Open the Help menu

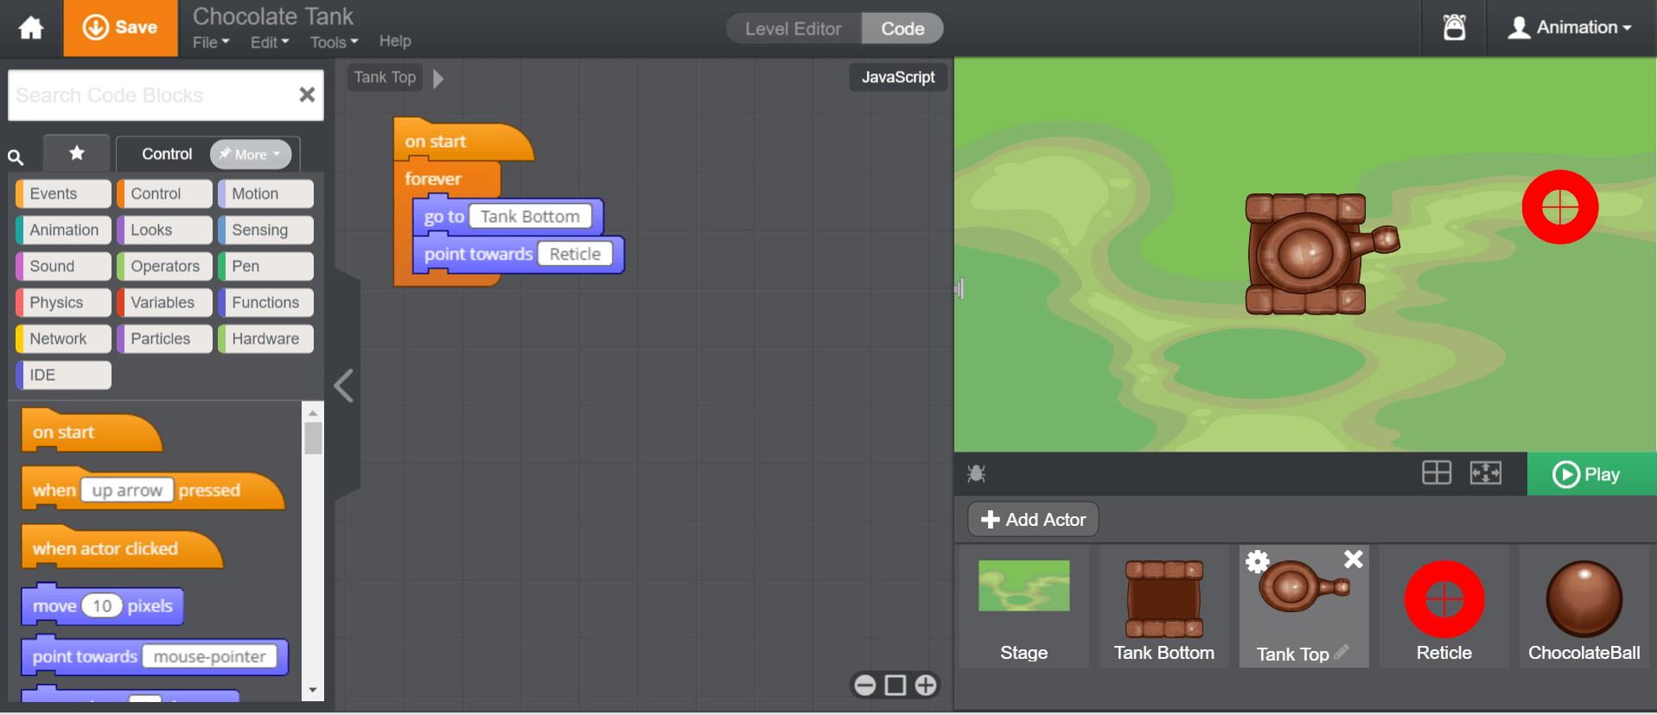[395, 41]
